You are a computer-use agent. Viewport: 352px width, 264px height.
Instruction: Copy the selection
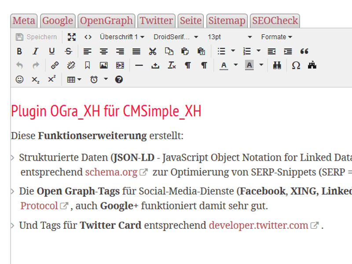pyautogui.click(x=169, y=51)
